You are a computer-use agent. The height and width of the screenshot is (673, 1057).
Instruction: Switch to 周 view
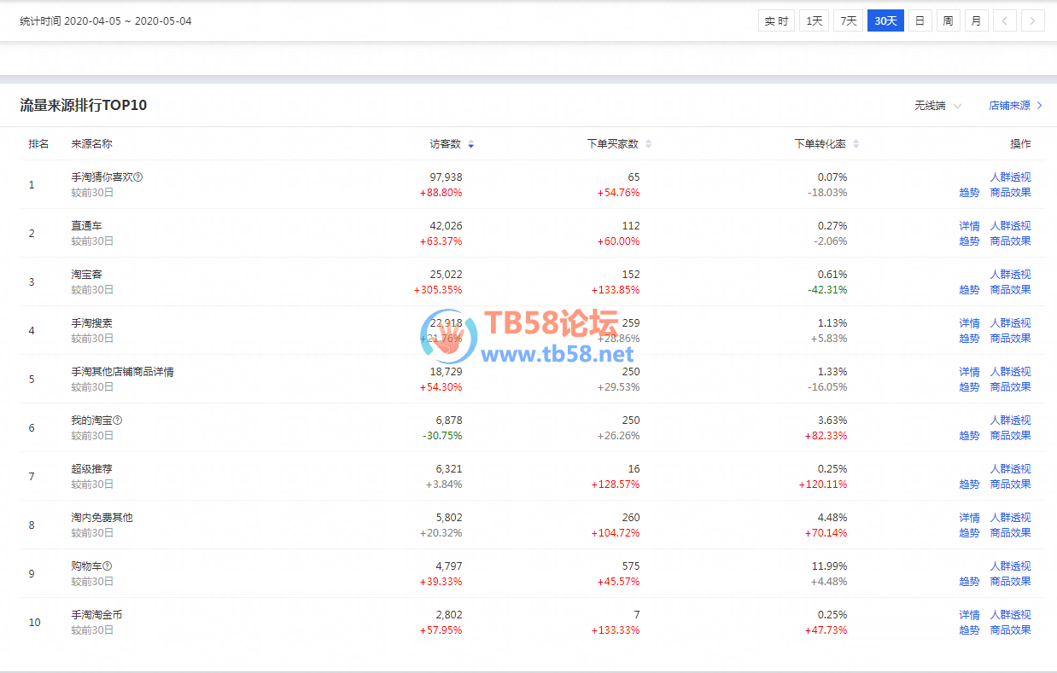click(948, 20)
